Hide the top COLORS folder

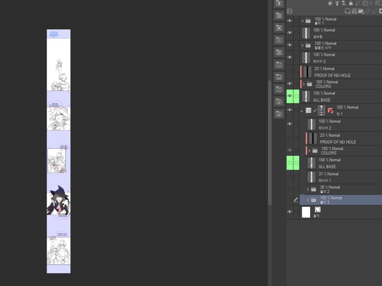290,84
